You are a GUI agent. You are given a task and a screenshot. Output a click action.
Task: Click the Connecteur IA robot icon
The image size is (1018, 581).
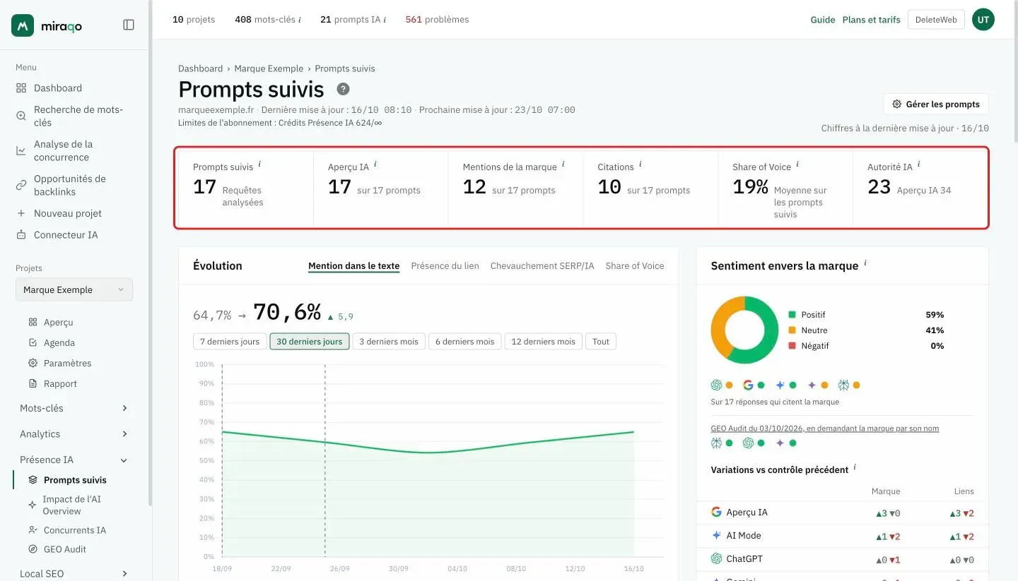21,234
